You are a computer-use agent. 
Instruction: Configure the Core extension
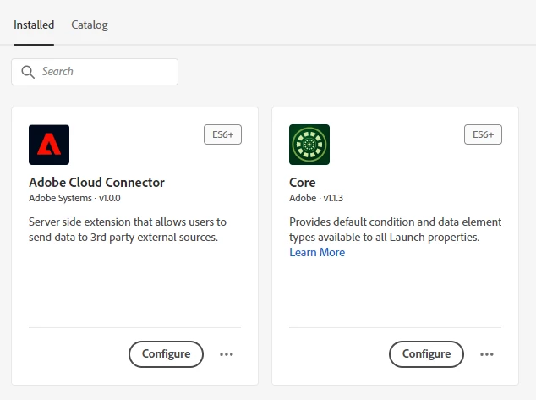[x=426, y=354]
